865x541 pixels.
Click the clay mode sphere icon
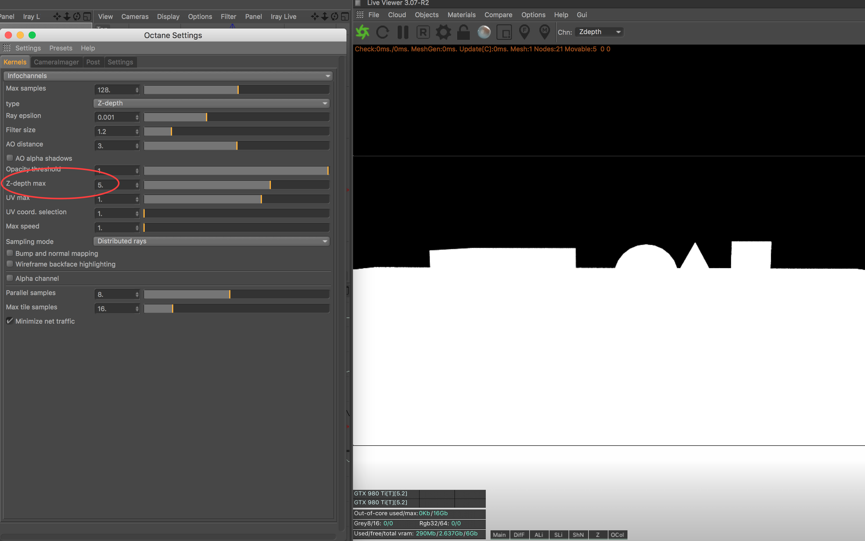(484, 32)
